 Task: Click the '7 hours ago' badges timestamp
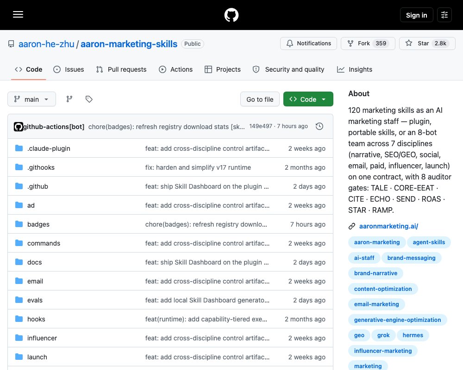308,224
